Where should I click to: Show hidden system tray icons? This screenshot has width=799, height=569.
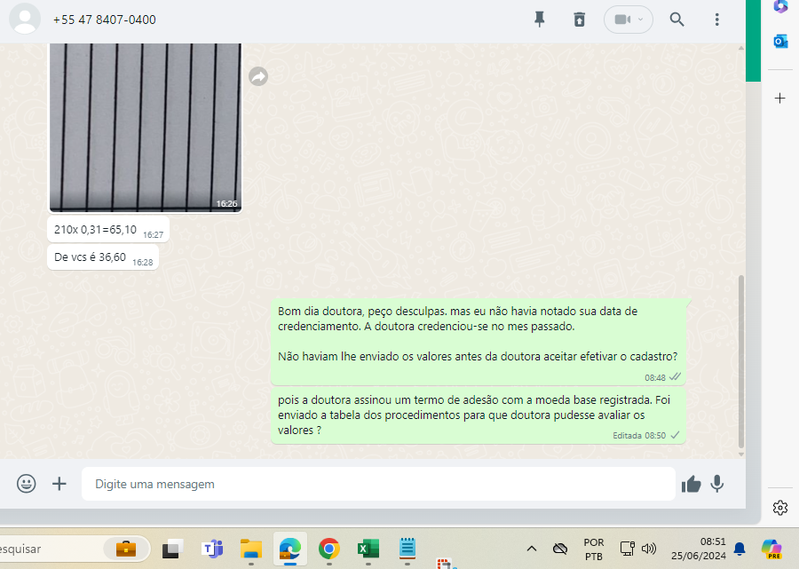click(532, 549)
